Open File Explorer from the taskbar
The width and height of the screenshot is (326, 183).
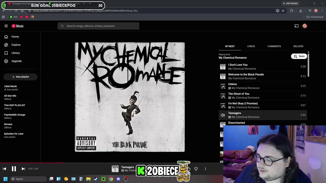tap(88, 179)
